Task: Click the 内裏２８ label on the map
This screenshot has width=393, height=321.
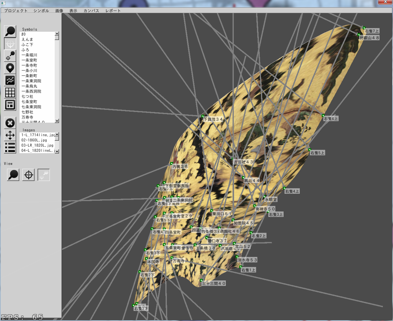Action: pyautogui.click(x=180, y=167)
